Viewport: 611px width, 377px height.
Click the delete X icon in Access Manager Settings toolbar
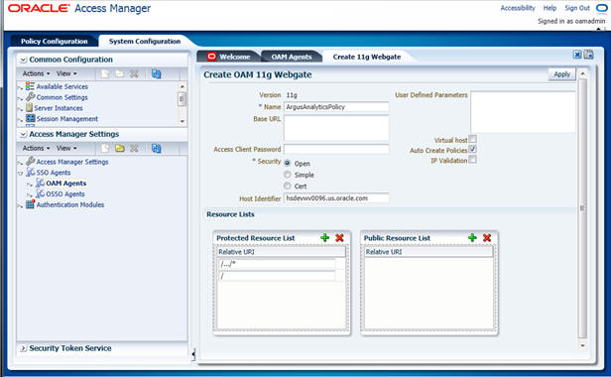[134, 148]
